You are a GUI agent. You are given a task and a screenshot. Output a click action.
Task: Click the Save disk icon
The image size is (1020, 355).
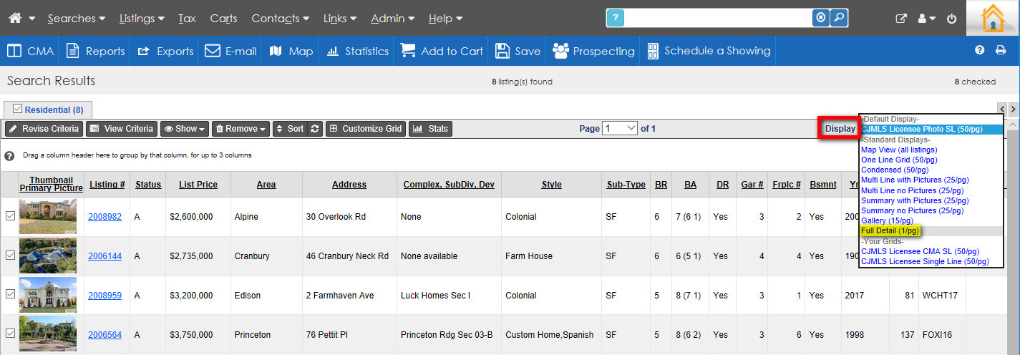point(502,51)
